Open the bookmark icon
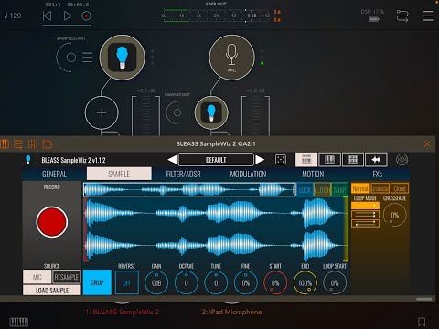The image size is (439, 329). click(x=422, y=322)
